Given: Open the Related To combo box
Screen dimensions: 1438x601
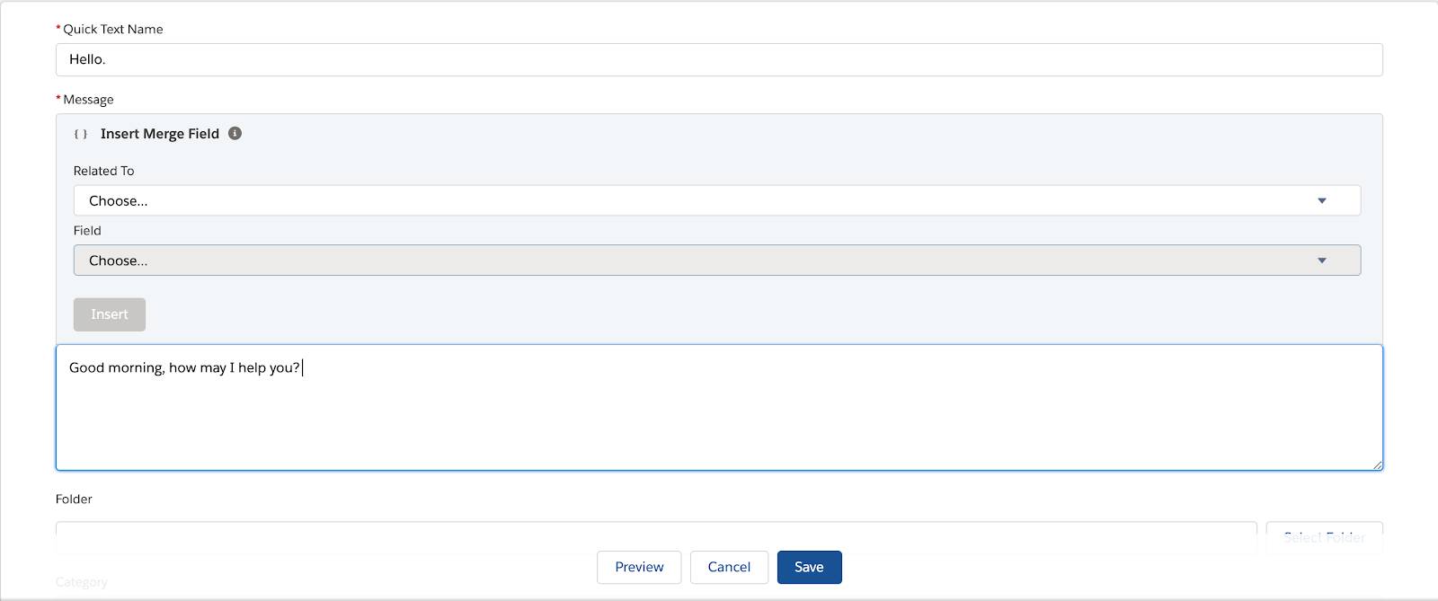Looking at the screenshot, I should 717,200.
